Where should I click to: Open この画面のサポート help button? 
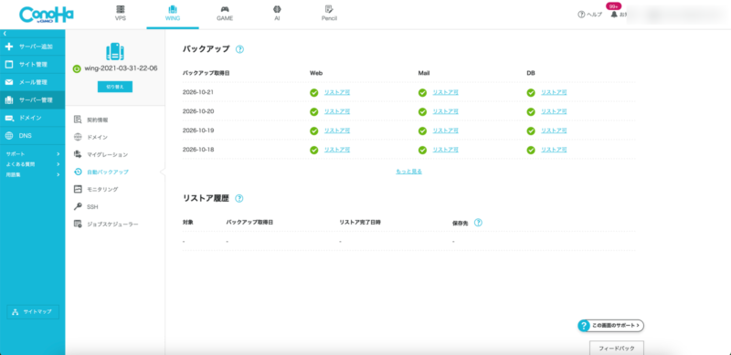pyautogui.click(x=610, y=326)
